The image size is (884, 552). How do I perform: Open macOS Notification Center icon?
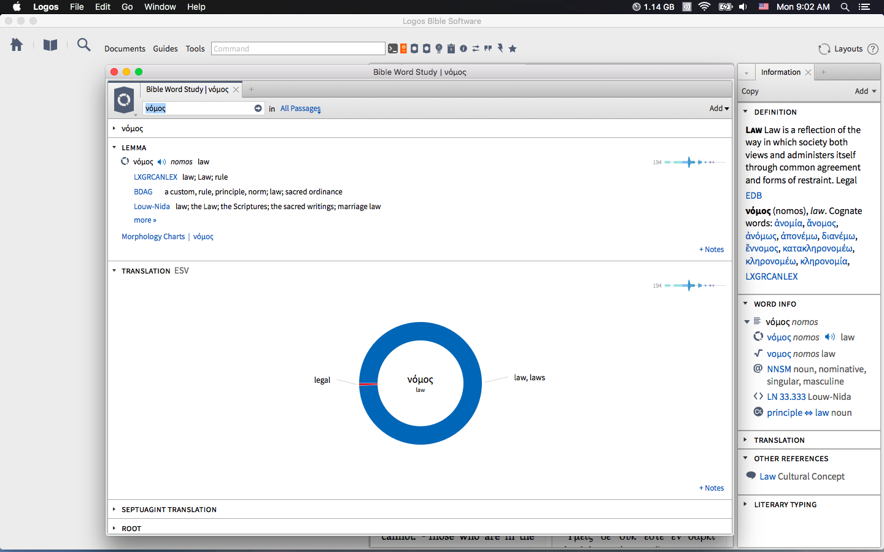(x=864, y=7)
